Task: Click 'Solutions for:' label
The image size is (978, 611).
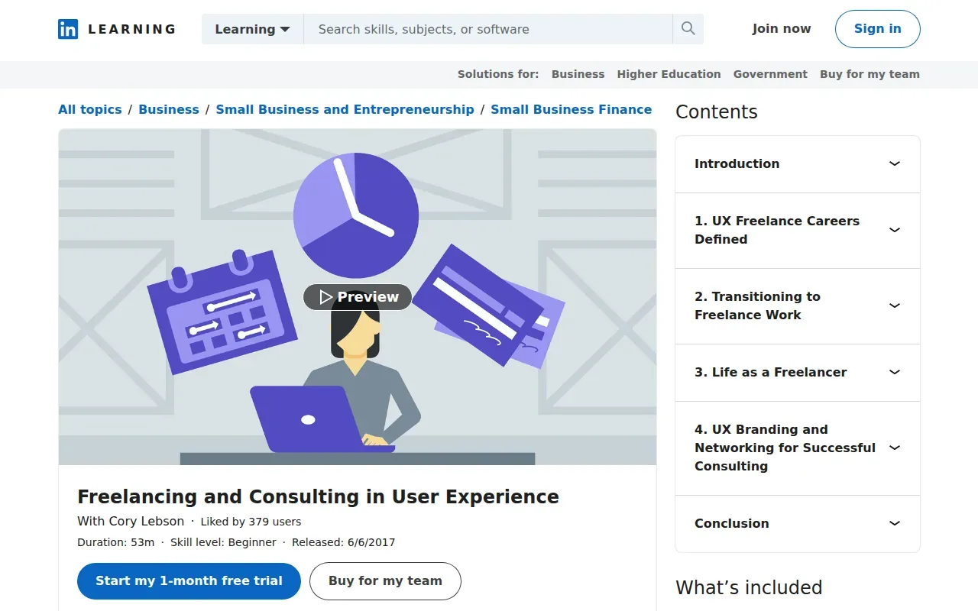Action: point(498,74)
